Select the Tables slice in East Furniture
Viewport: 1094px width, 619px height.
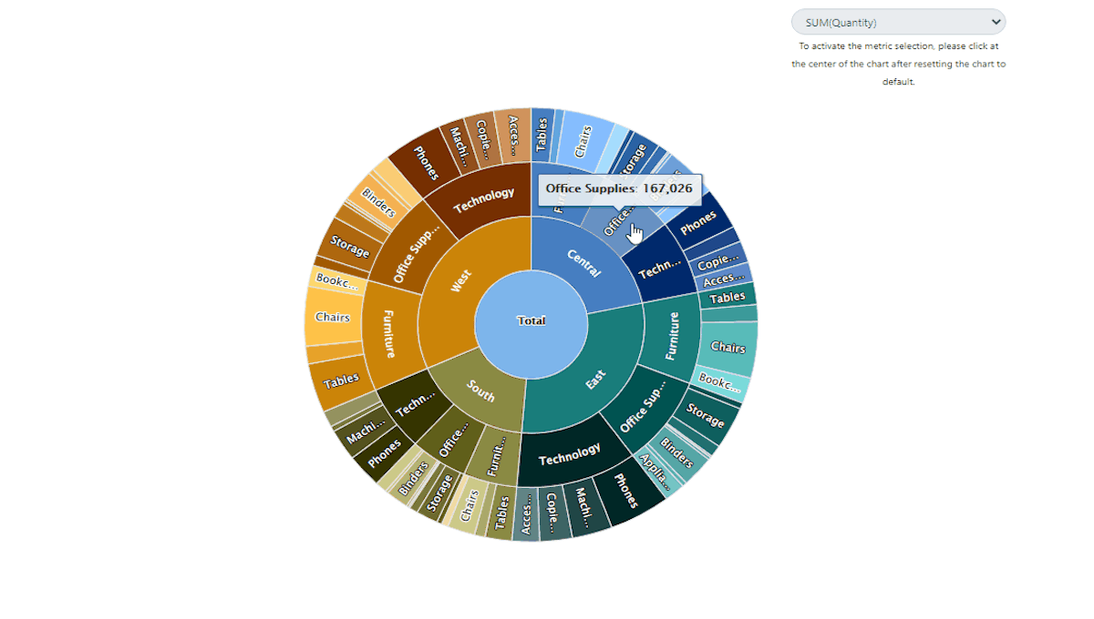pos(727,296)
